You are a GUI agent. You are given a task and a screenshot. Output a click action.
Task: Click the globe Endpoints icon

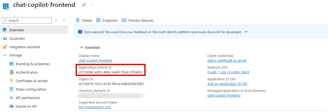coord(98,20)
